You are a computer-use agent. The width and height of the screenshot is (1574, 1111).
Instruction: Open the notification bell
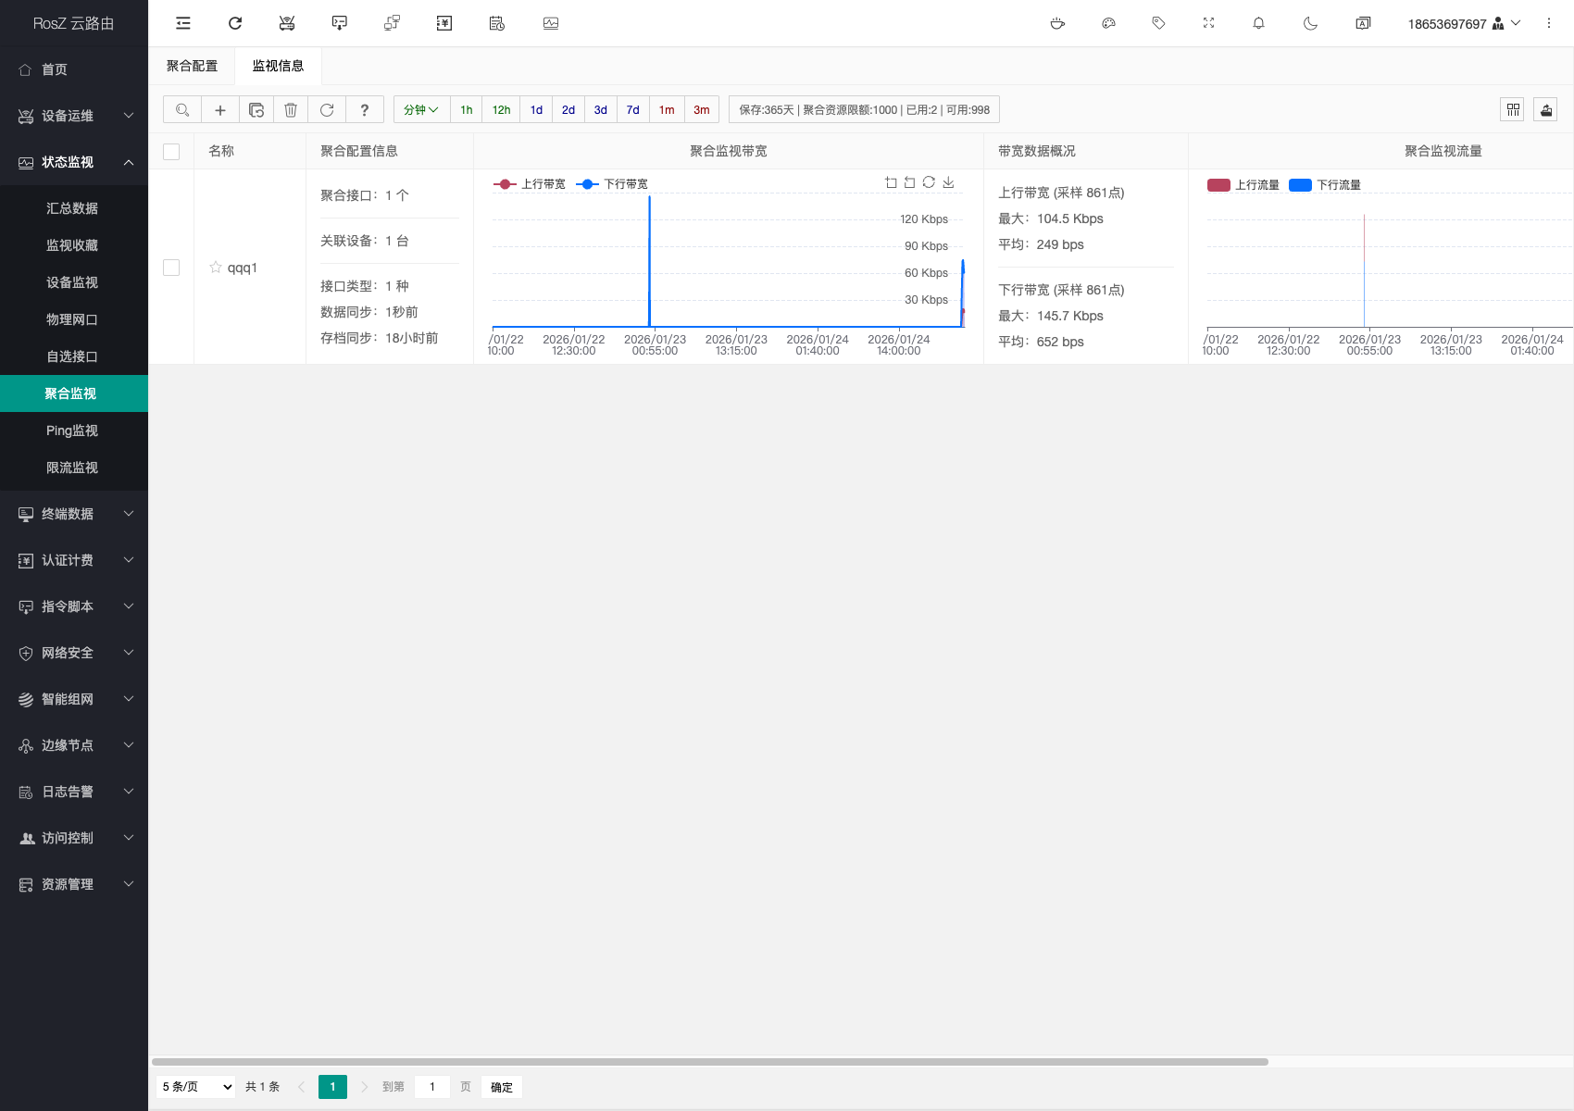click(1258, 23)
